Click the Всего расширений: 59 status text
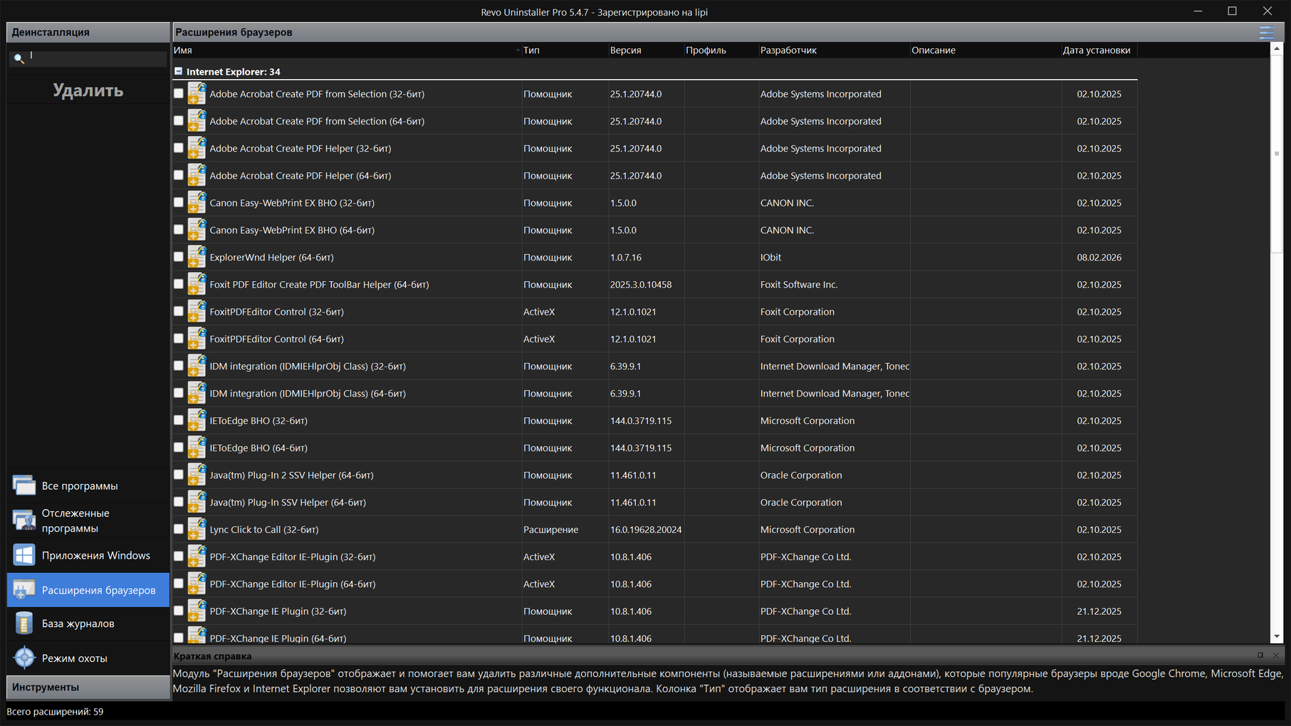The height and width of the screenshot is (726, 1291). pyautogui.click(x=55, y=711)
